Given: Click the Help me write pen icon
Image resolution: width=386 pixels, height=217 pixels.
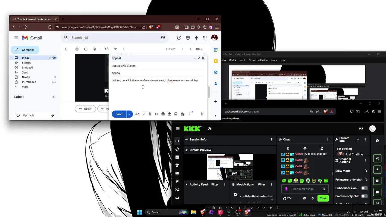Looking at the screenshot, I should coord(144,114).
